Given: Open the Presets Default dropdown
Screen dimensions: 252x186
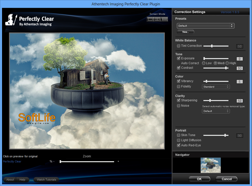Looking at the screenshot, I should [x=205, y=26].
